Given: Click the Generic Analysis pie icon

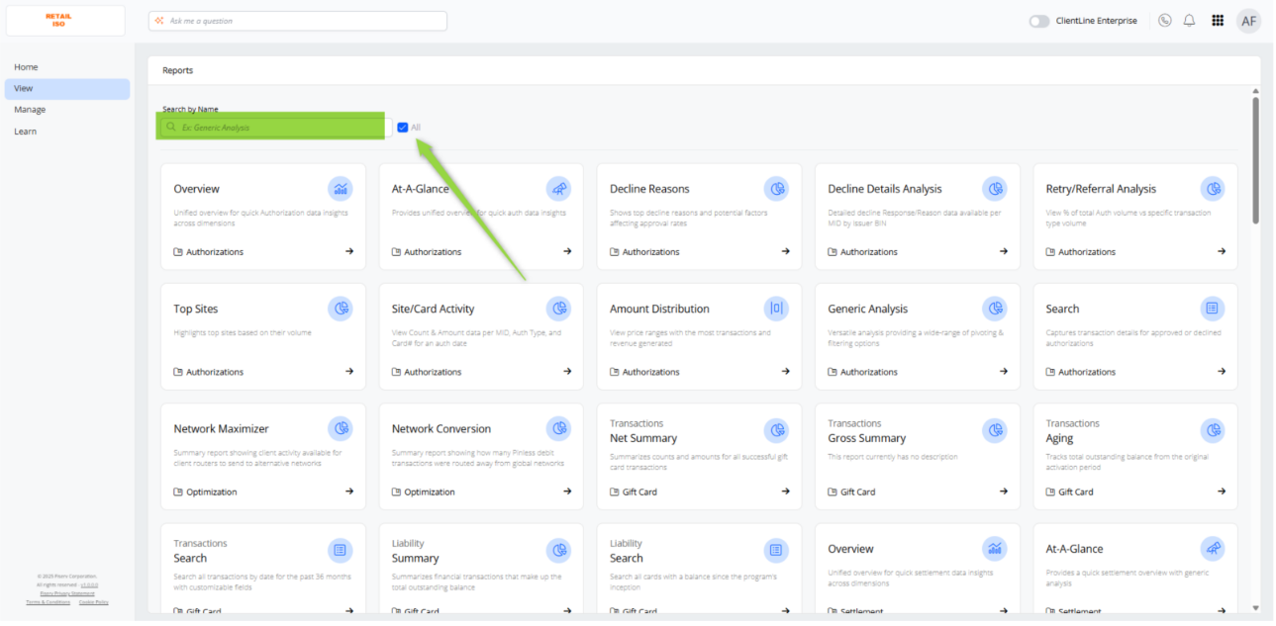Looking at the screenshot, I should (995, 309).
